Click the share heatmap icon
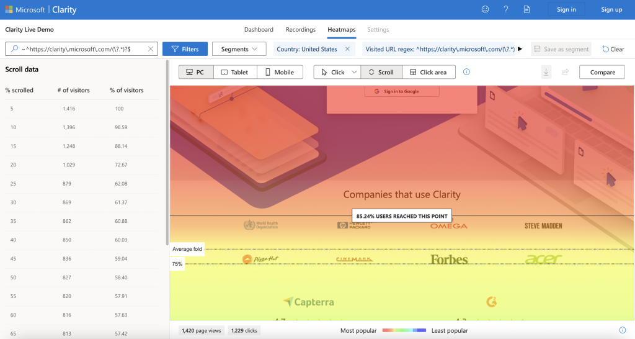 click(x=565, y=72)
